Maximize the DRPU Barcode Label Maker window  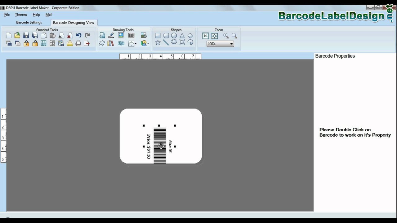(378, 7)
